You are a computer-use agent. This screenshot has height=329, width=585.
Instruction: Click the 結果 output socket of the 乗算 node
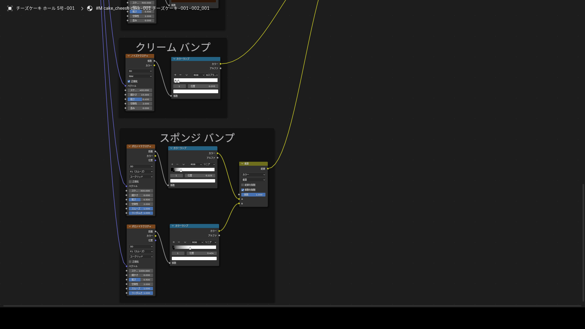click(x=268, y=169)
